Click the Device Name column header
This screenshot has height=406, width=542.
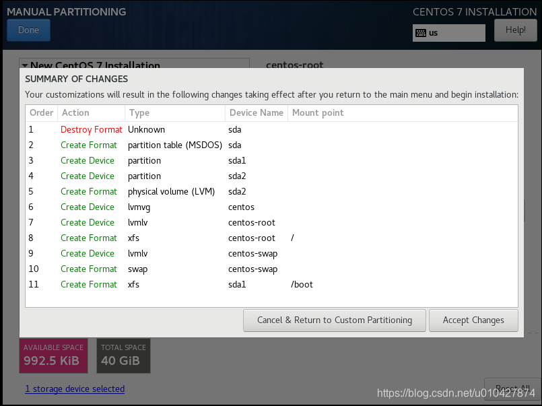[x=257, y=113]
